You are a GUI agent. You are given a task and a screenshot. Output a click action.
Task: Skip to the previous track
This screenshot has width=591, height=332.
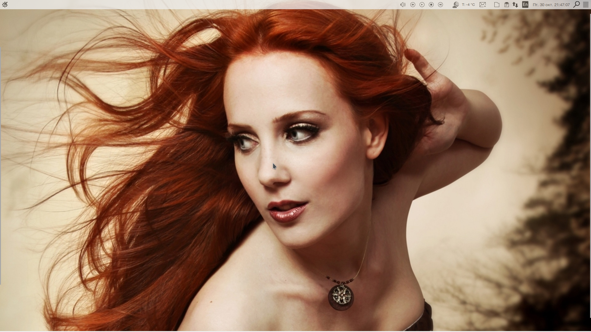[413, 5]
